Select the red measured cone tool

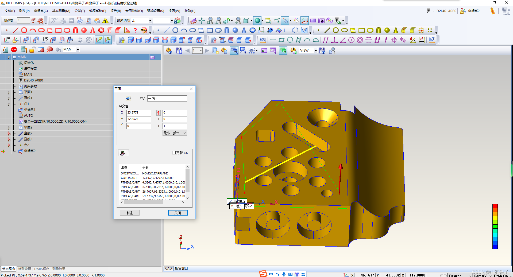point(92,30)
